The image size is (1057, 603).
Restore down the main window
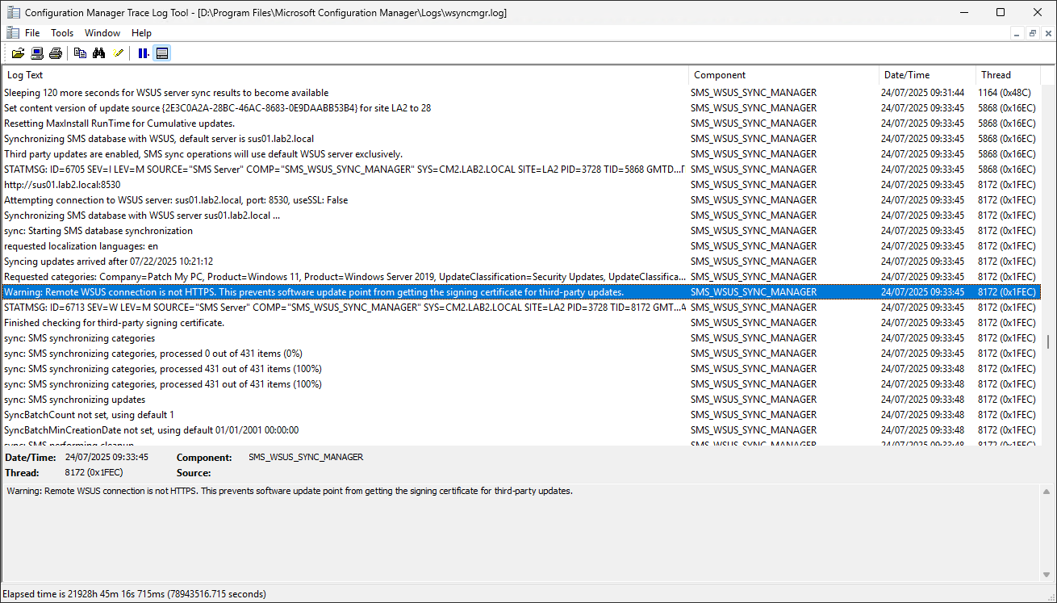pyautogui.click(x=1001, y=12)
